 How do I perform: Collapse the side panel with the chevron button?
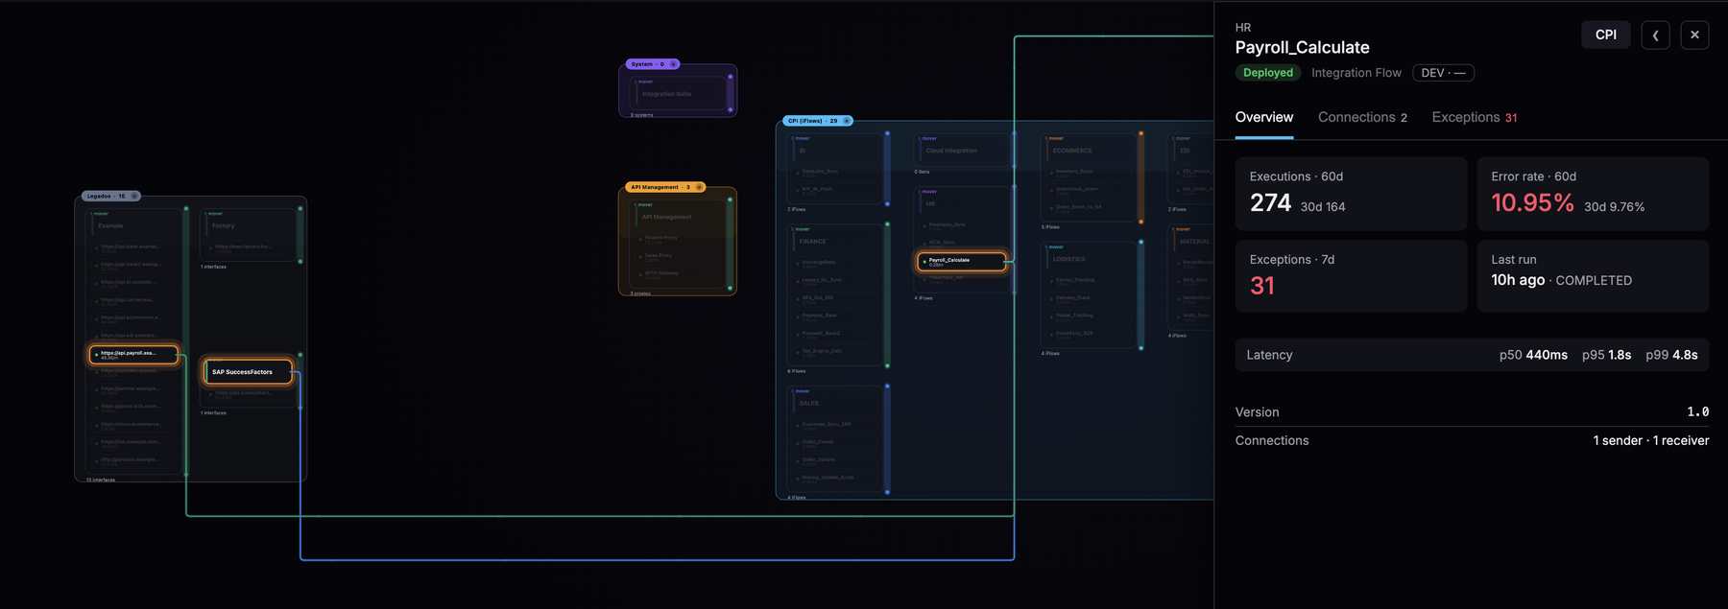point(1655,35)
